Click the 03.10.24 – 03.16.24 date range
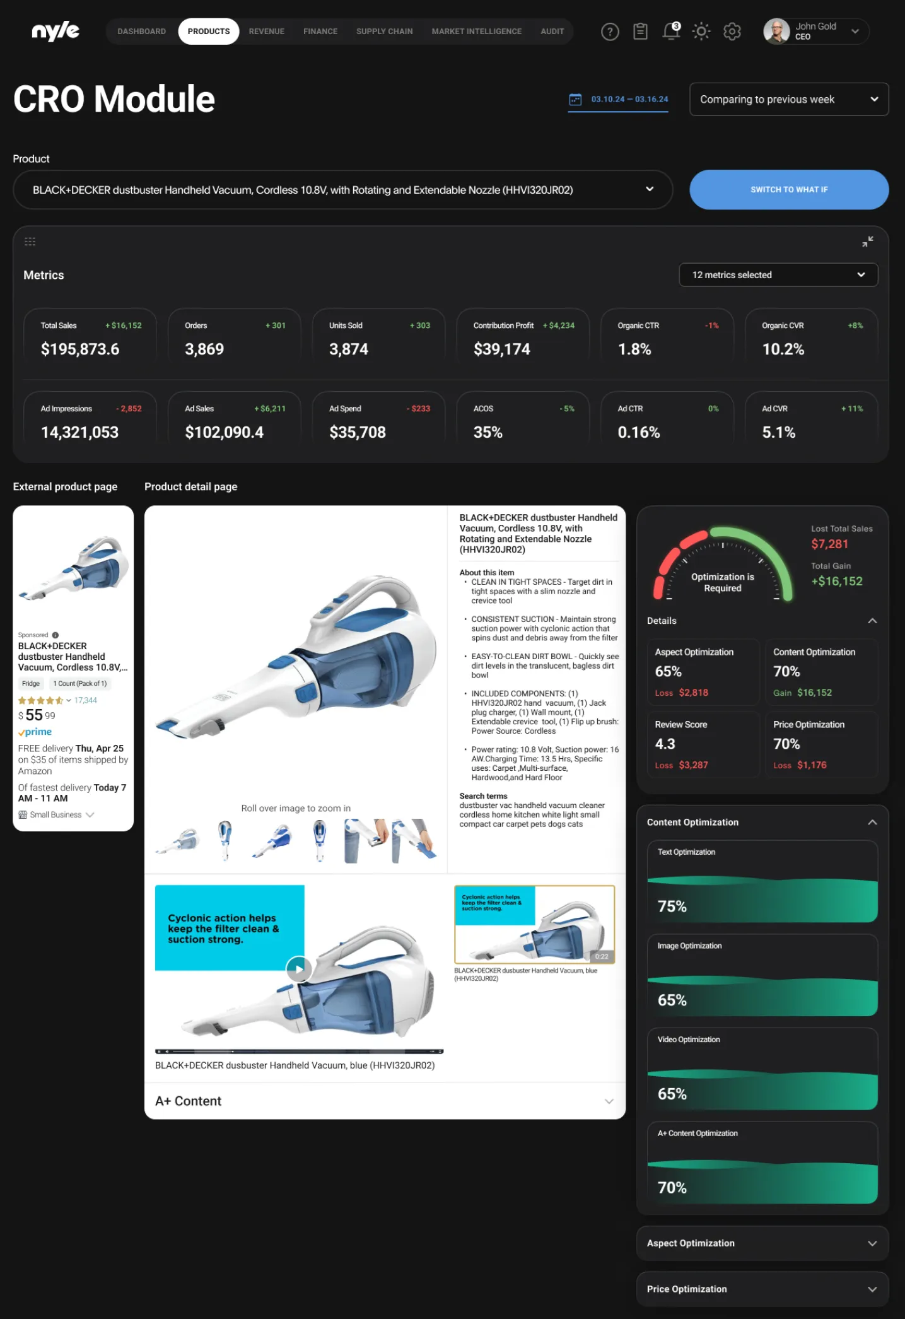This screenshot has height=1319, width=905. tap(629, 99)
